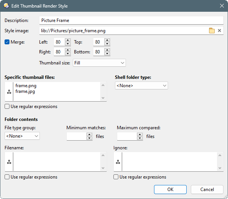Click the Bottom value field

pyautogui.click(x=99, y=52)
